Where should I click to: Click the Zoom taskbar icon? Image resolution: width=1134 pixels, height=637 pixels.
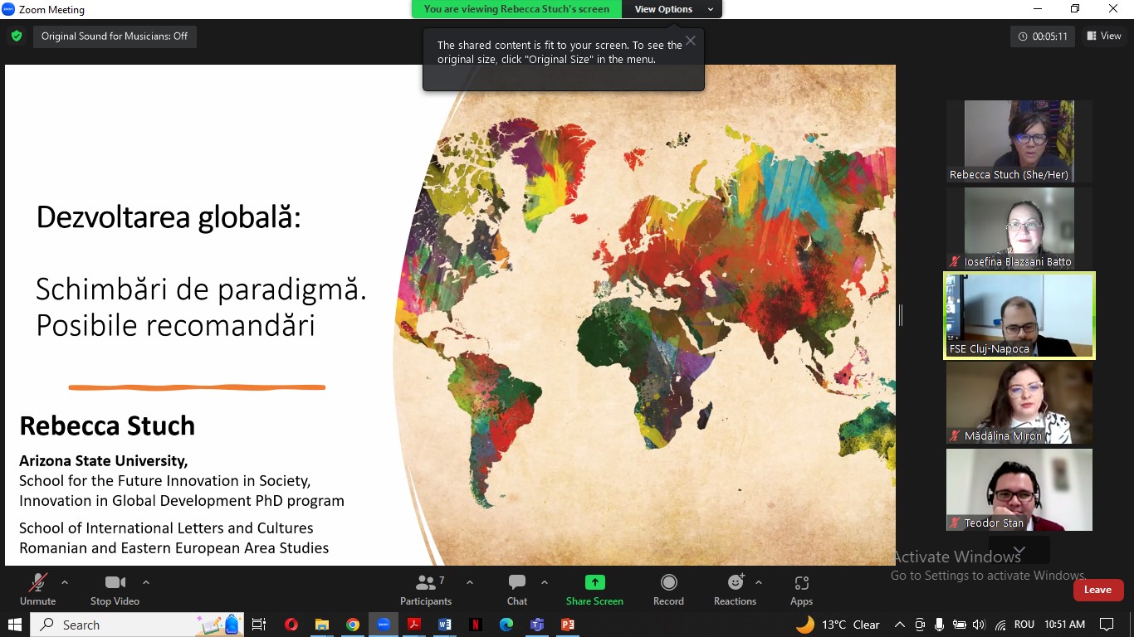click(x=384, y=625)
